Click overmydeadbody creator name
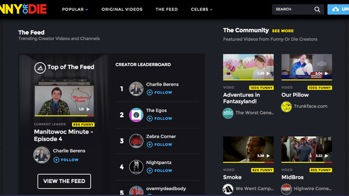Viewport: 349px width, 196px height. coord(166,188)
